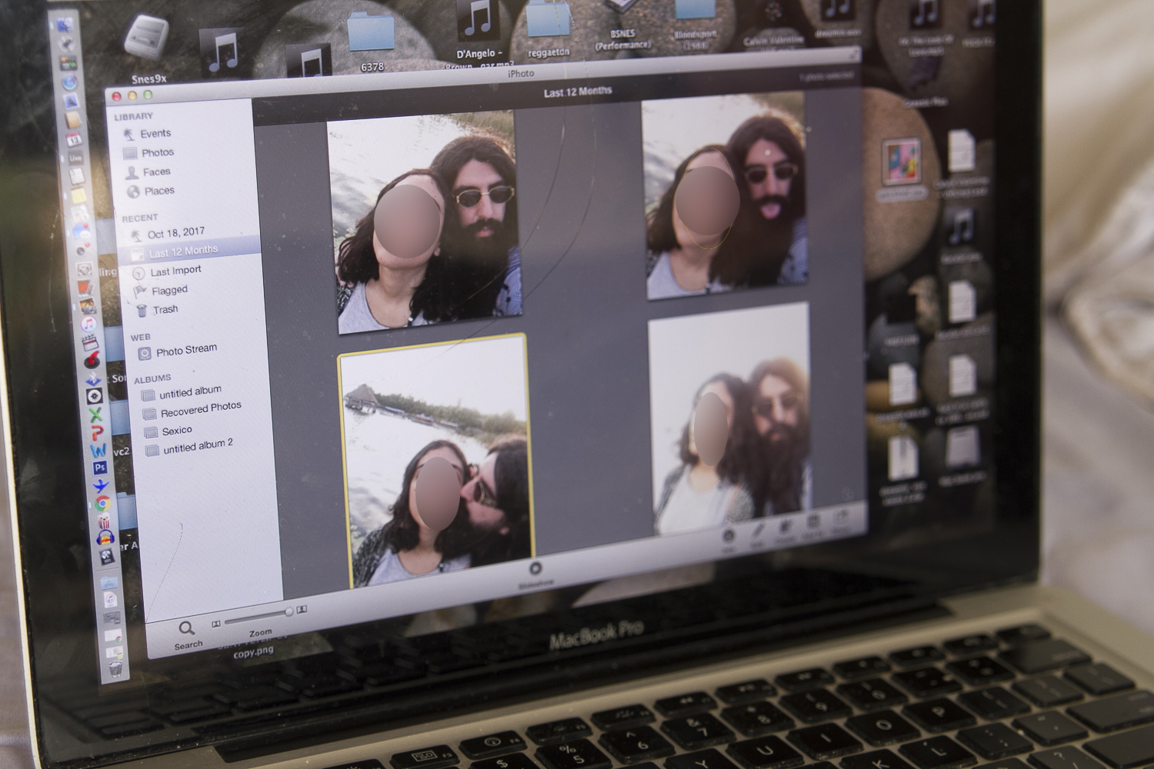Click the Search magnifier icon

coord(187,628)
